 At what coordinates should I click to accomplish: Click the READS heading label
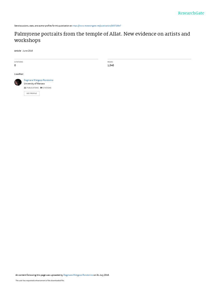pyautogui.click(x=110, y=62)
